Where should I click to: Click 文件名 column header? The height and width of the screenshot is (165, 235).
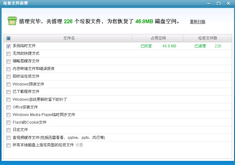tap(69, 38)
